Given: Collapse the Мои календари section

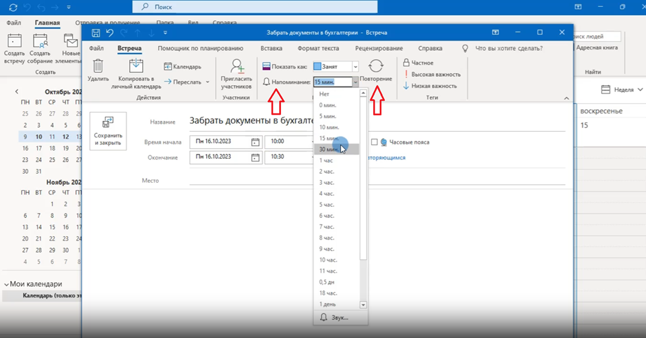Looking at the screenshot, I should pos(7,284).
